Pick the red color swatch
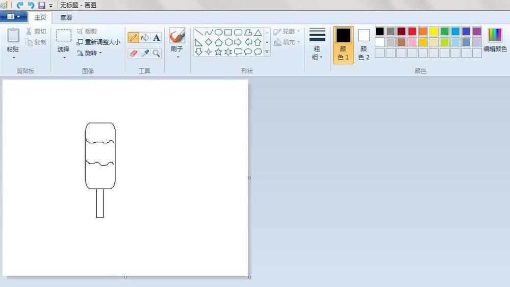 (412, 32)
